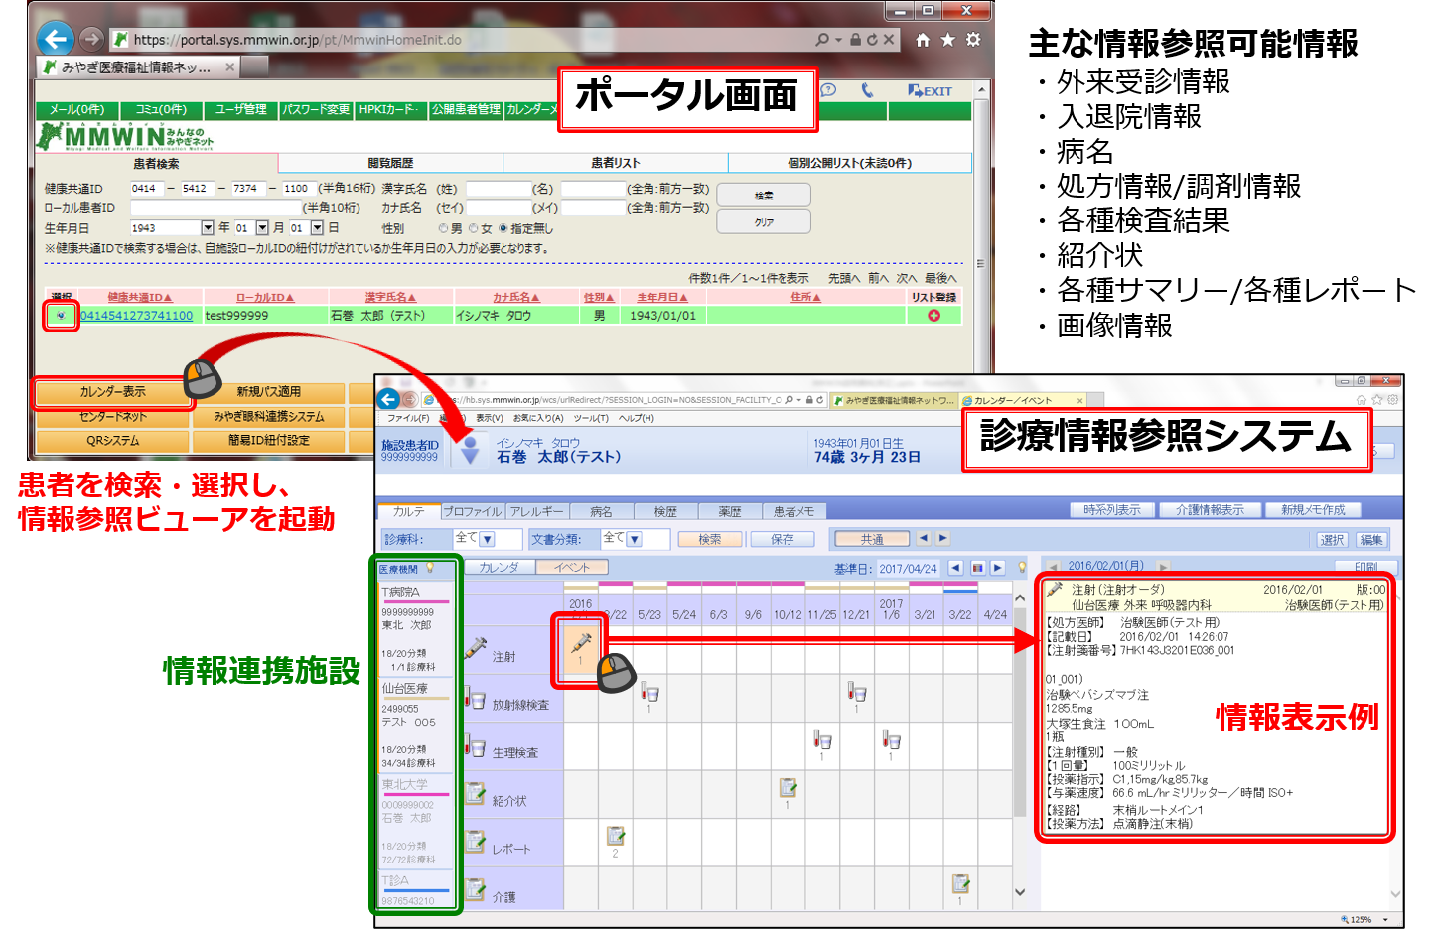This screenshot has width=1436, height=929.
Task: Click the browser forward arrow in portal window
Action: point(91,39)
